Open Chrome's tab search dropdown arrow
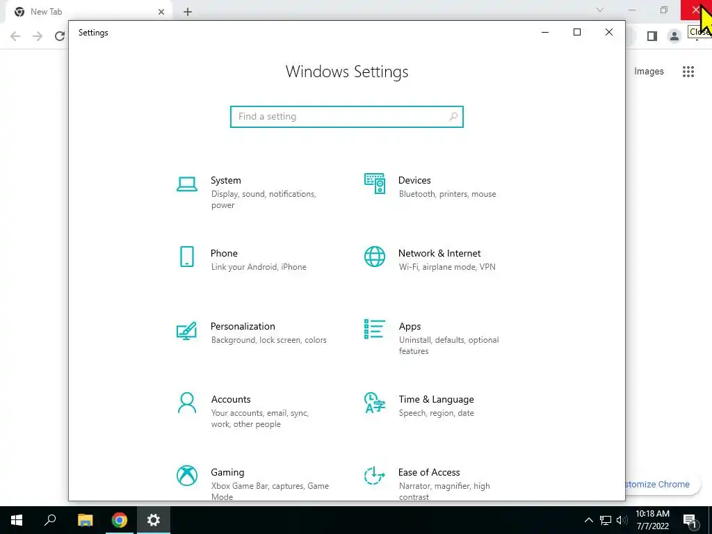Viewport: 712px width, 534px height. (600, 10)
